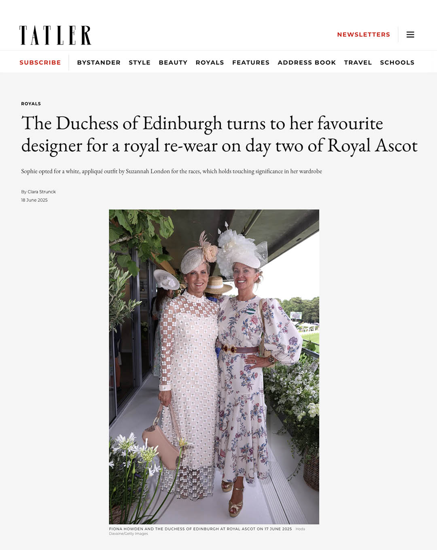
Task: Click the Tatler logo
Action: 55,35
